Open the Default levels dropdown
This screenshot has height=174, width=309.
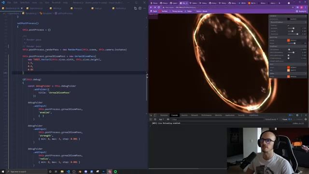[271, 119]
